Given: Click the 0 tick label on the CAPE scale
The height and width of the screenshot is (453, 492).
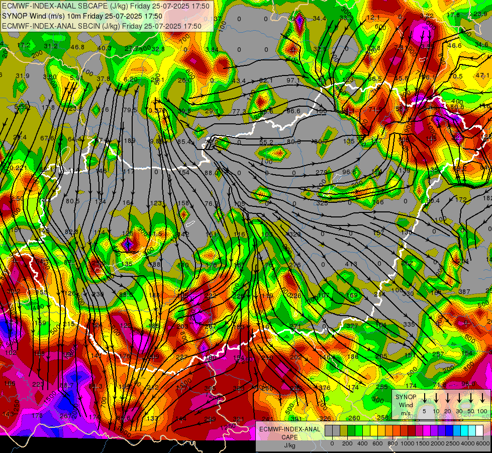Looking at the screenshot, I should tap(332, 443).
